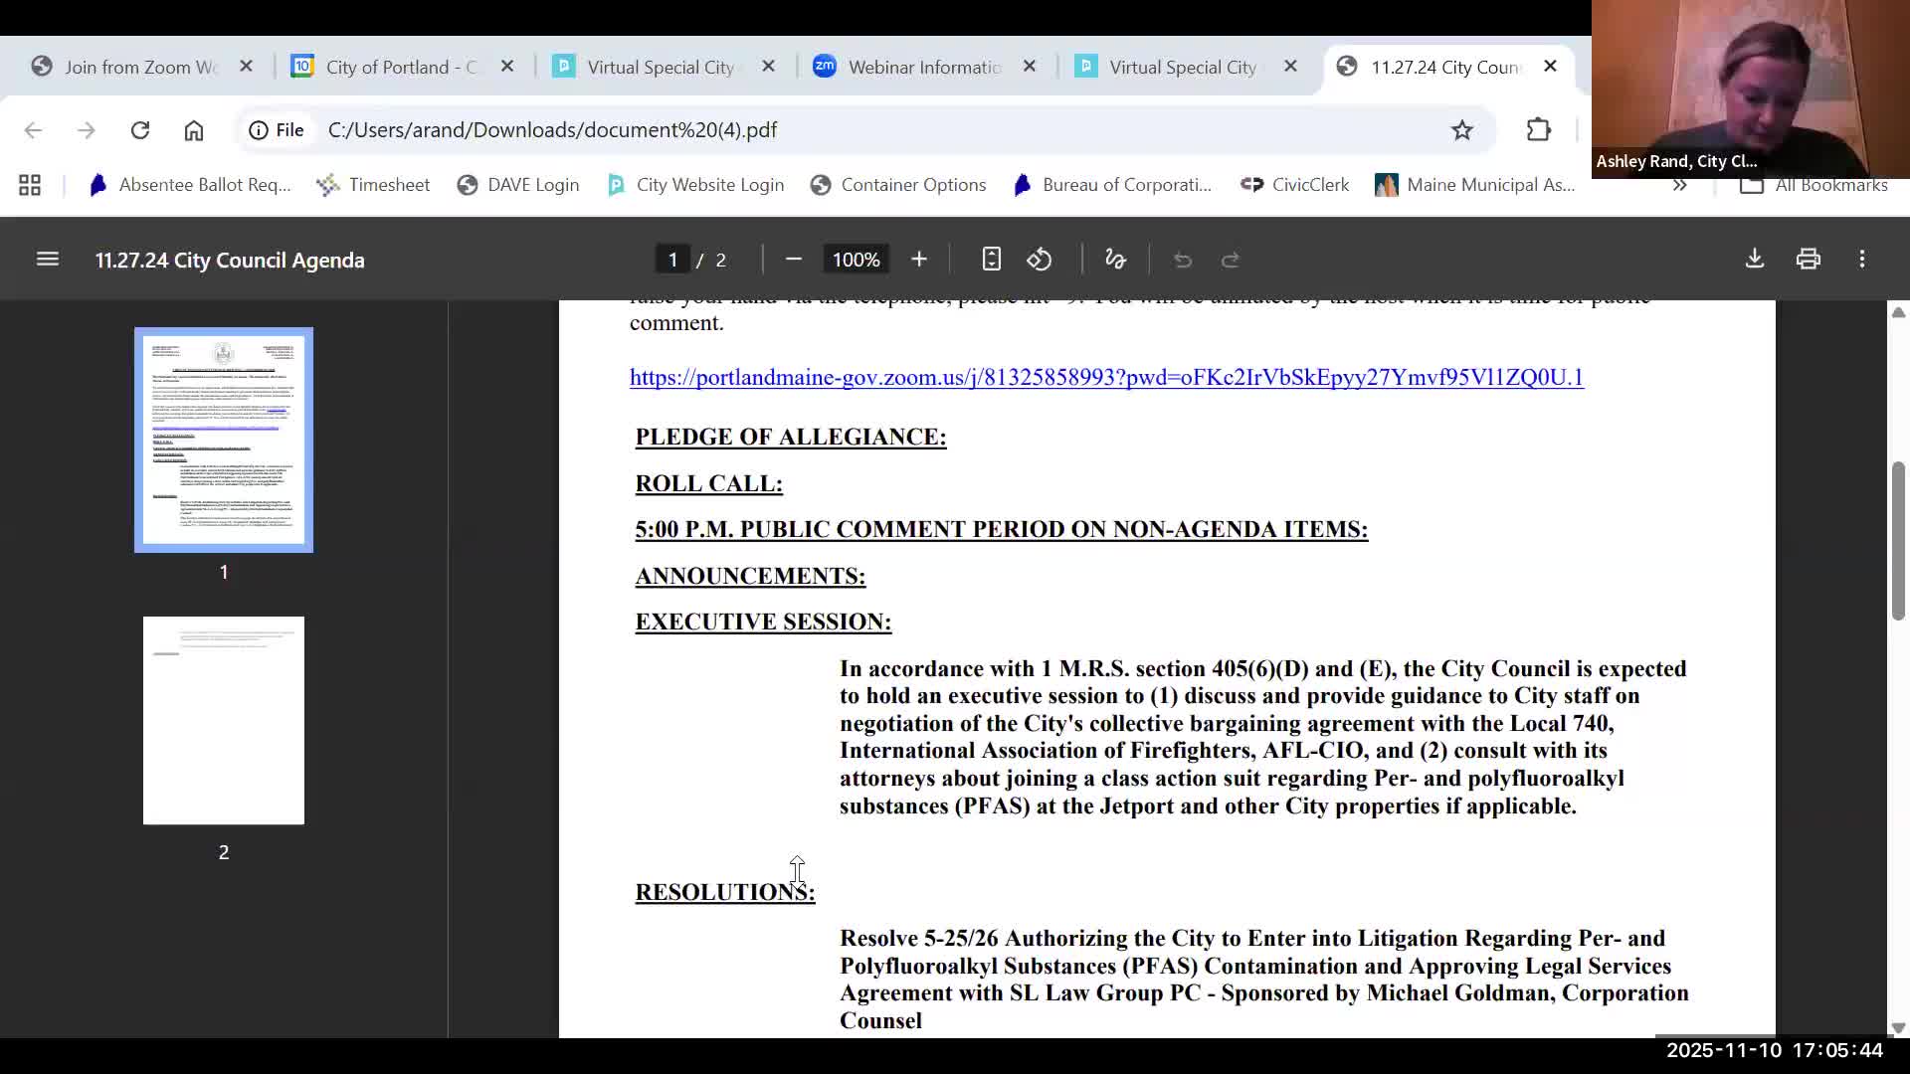Click the page number input field
Viewport: 1910px width, 1074px height.
click(672, 260)
